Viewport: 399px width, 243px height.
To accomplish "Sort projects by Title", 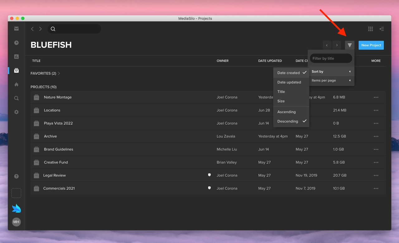I will pyautogui.click(x=291, y=92).
